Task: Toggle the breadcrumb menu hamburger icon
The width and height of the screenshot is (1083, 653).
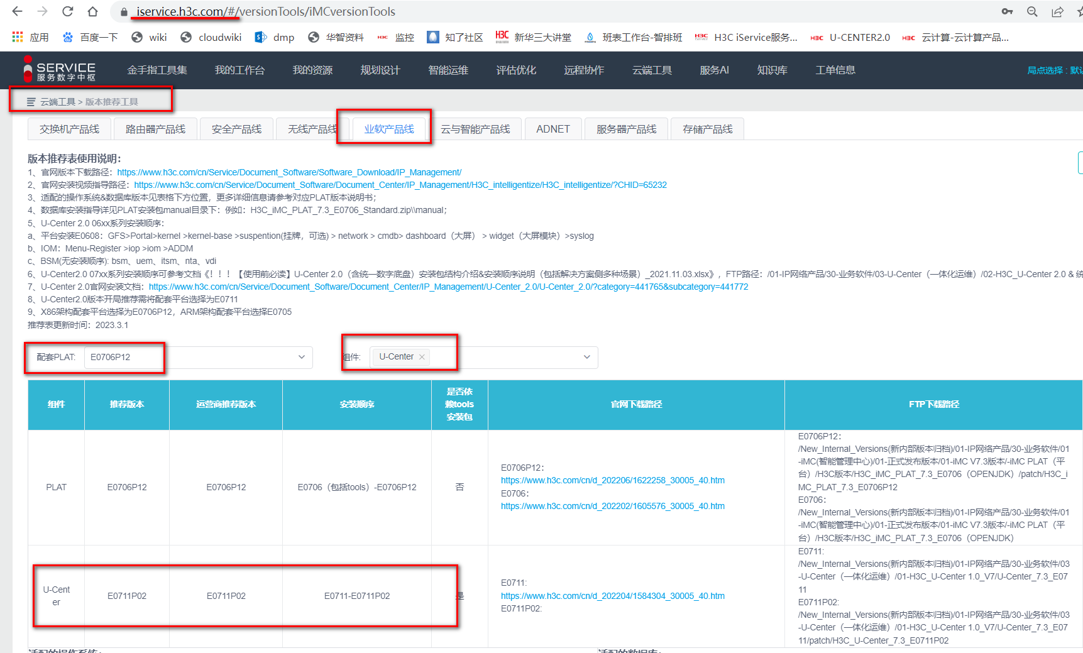Action: point(31,102)
